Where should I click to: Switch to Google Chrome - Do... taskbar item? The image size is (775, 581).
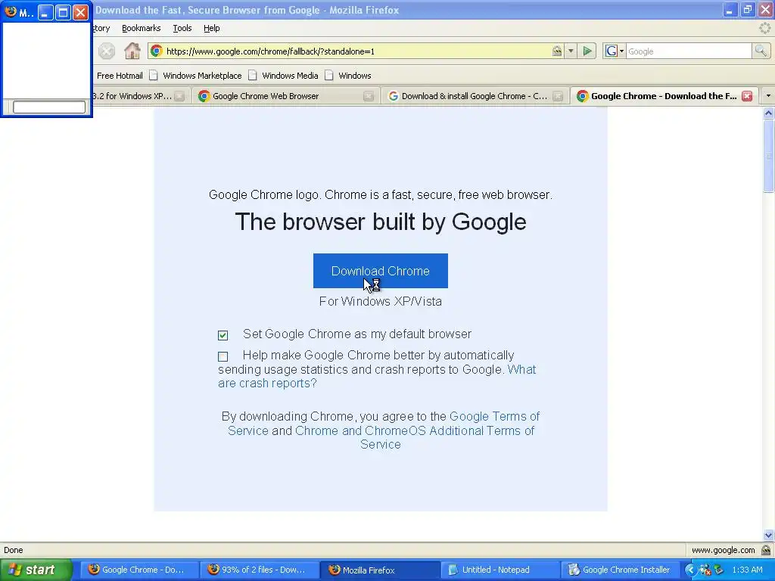(139, 570)
